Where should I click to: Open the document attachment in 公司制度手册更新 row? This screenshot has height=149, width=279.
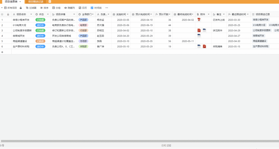click(205, 30)
